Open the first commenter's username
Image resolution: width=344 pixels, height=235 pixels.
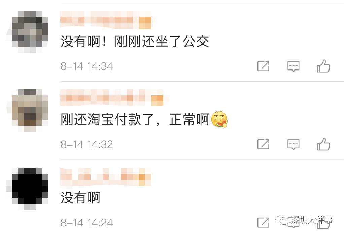[106, 20]
